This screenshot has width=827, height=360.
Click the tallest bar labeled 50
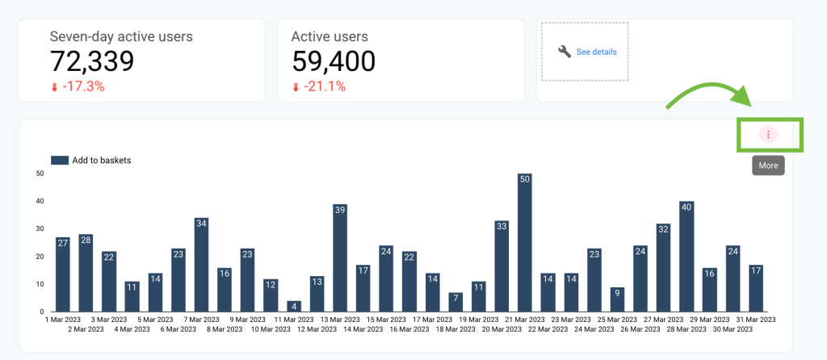pyautogui.click(x=525, y=242)
